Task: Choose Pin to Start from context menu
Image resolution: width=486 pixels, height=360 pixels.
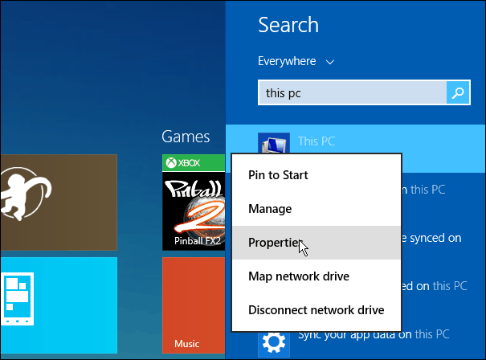Action: point(317,175)
